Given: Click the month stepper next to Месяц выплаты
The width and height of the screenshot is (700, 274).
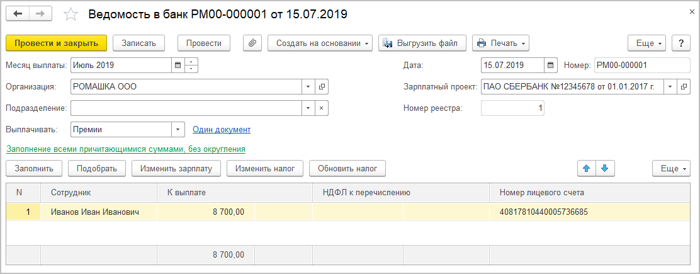Looking at the screenshot, I should point(191,65).
